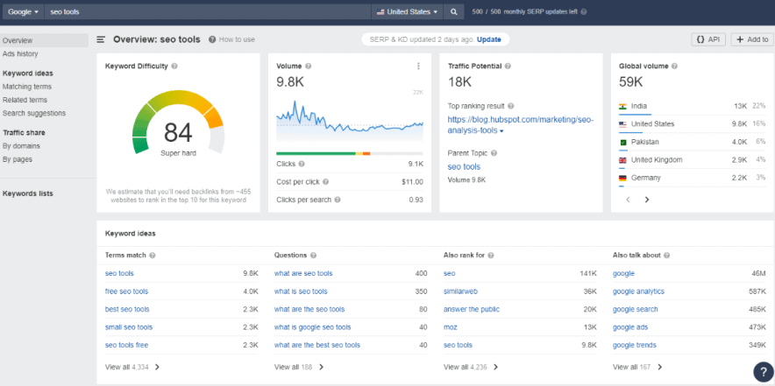
Task: Toggle the sidebar hamburger menu icon
Action: pos(102,39)
